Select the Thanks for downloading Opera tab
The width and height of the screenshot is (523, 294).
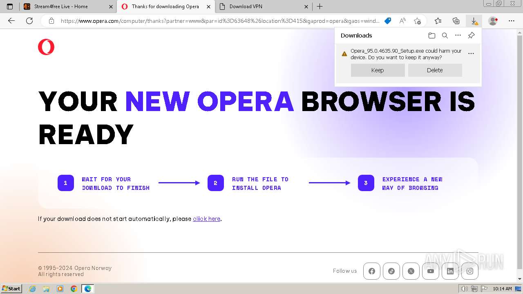pyautogui.click(x=165, y=7)
